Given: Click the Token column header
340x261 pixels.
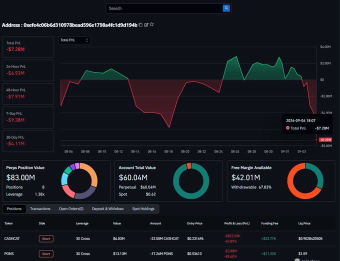Looking at the screenshot, I should click(x=8, y=223).
